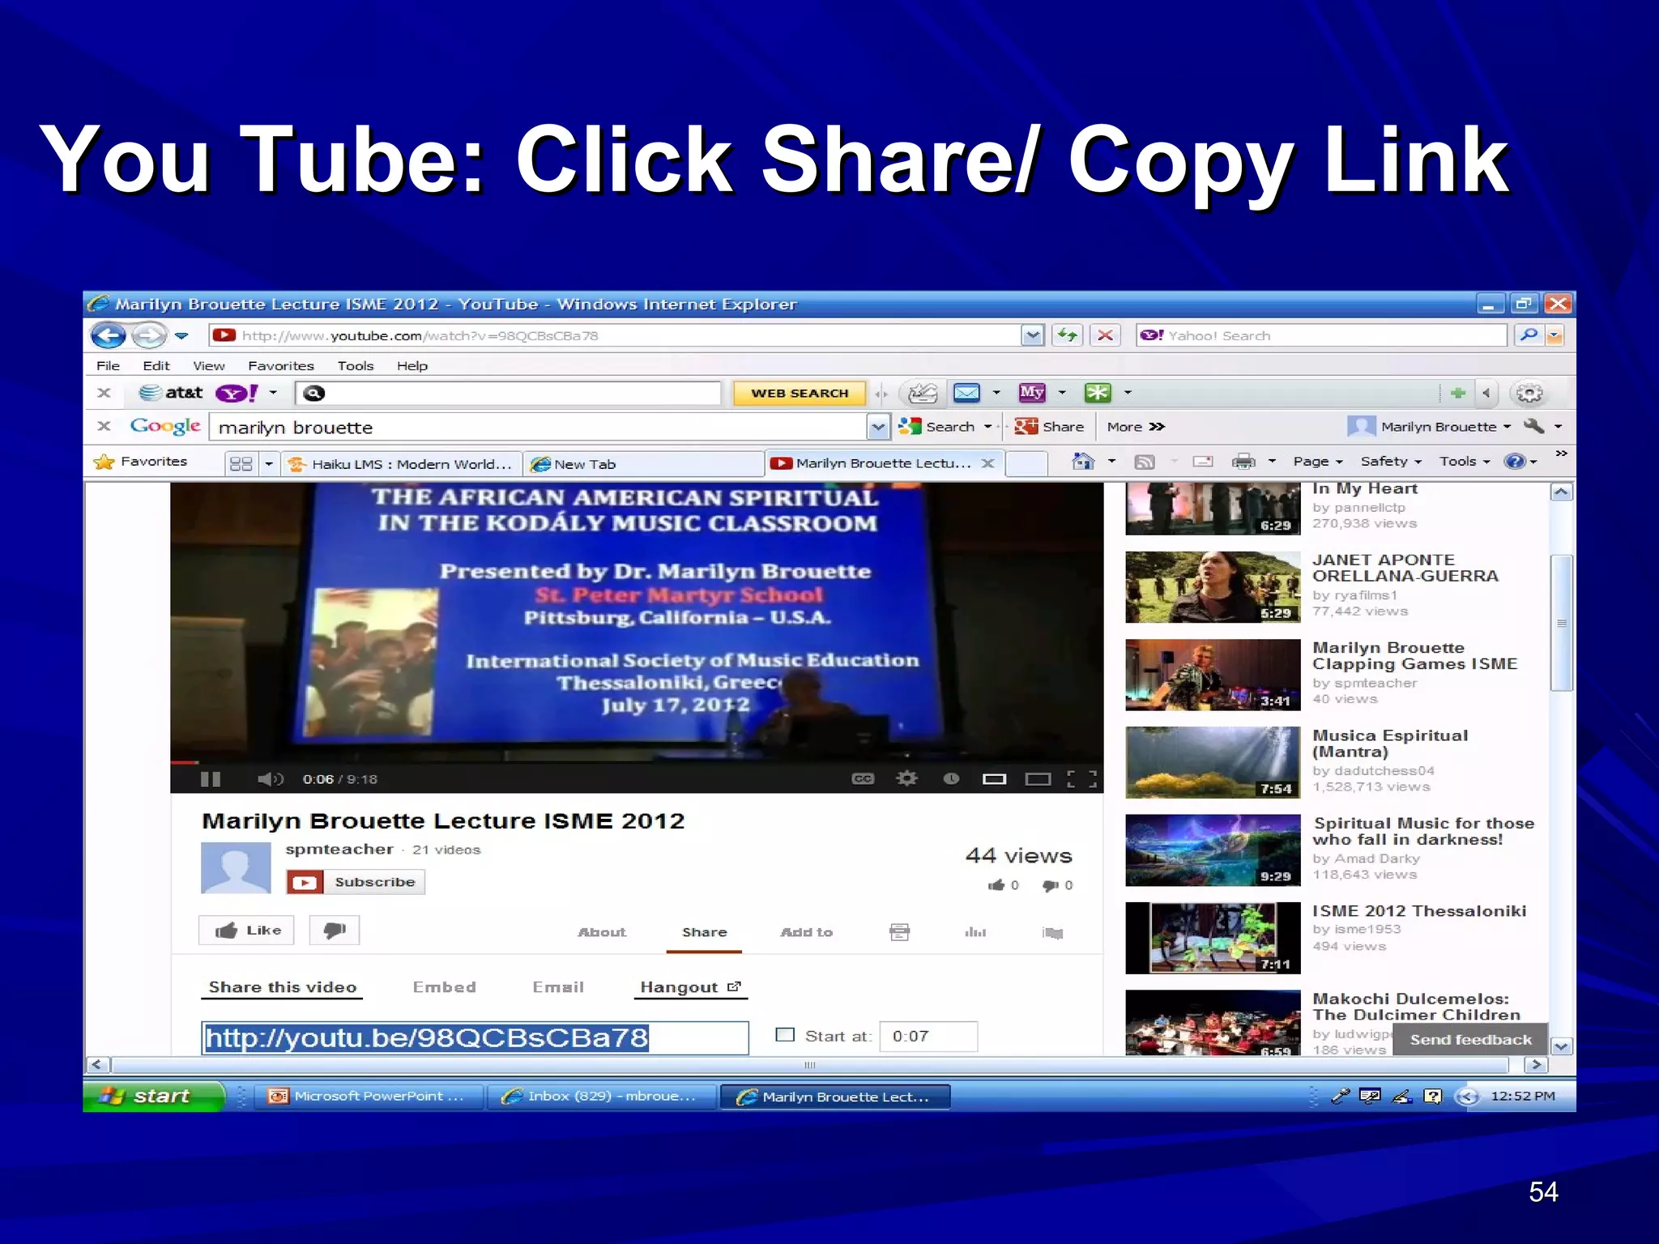Click the video progress bar
1659x1244 pixels.
(637, 762)
